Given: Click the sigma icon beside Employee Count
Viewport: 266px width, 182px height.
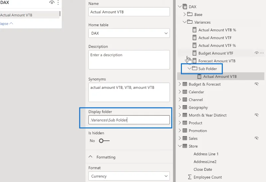Looking at the screenshot, I should point(190,177).
